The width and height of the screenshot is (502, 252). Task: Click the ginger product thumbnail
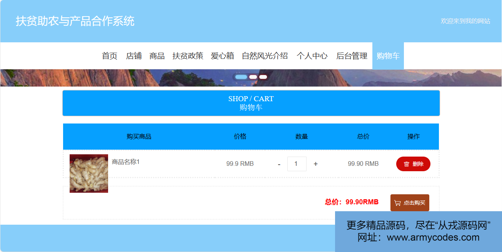[x=89, y=173]
